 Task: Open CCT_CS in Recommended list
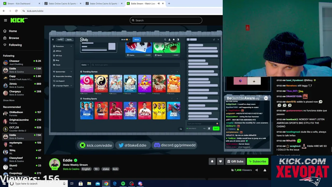coord(22,129)
